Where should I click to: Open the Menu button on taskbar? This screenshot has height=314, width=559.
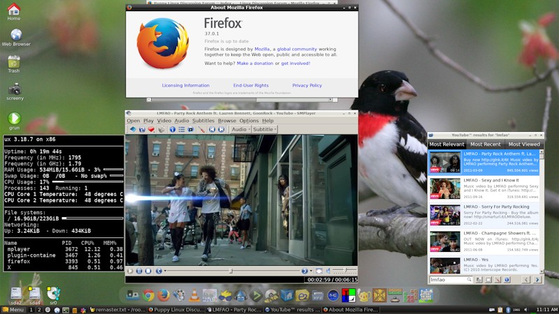[13, 310]
